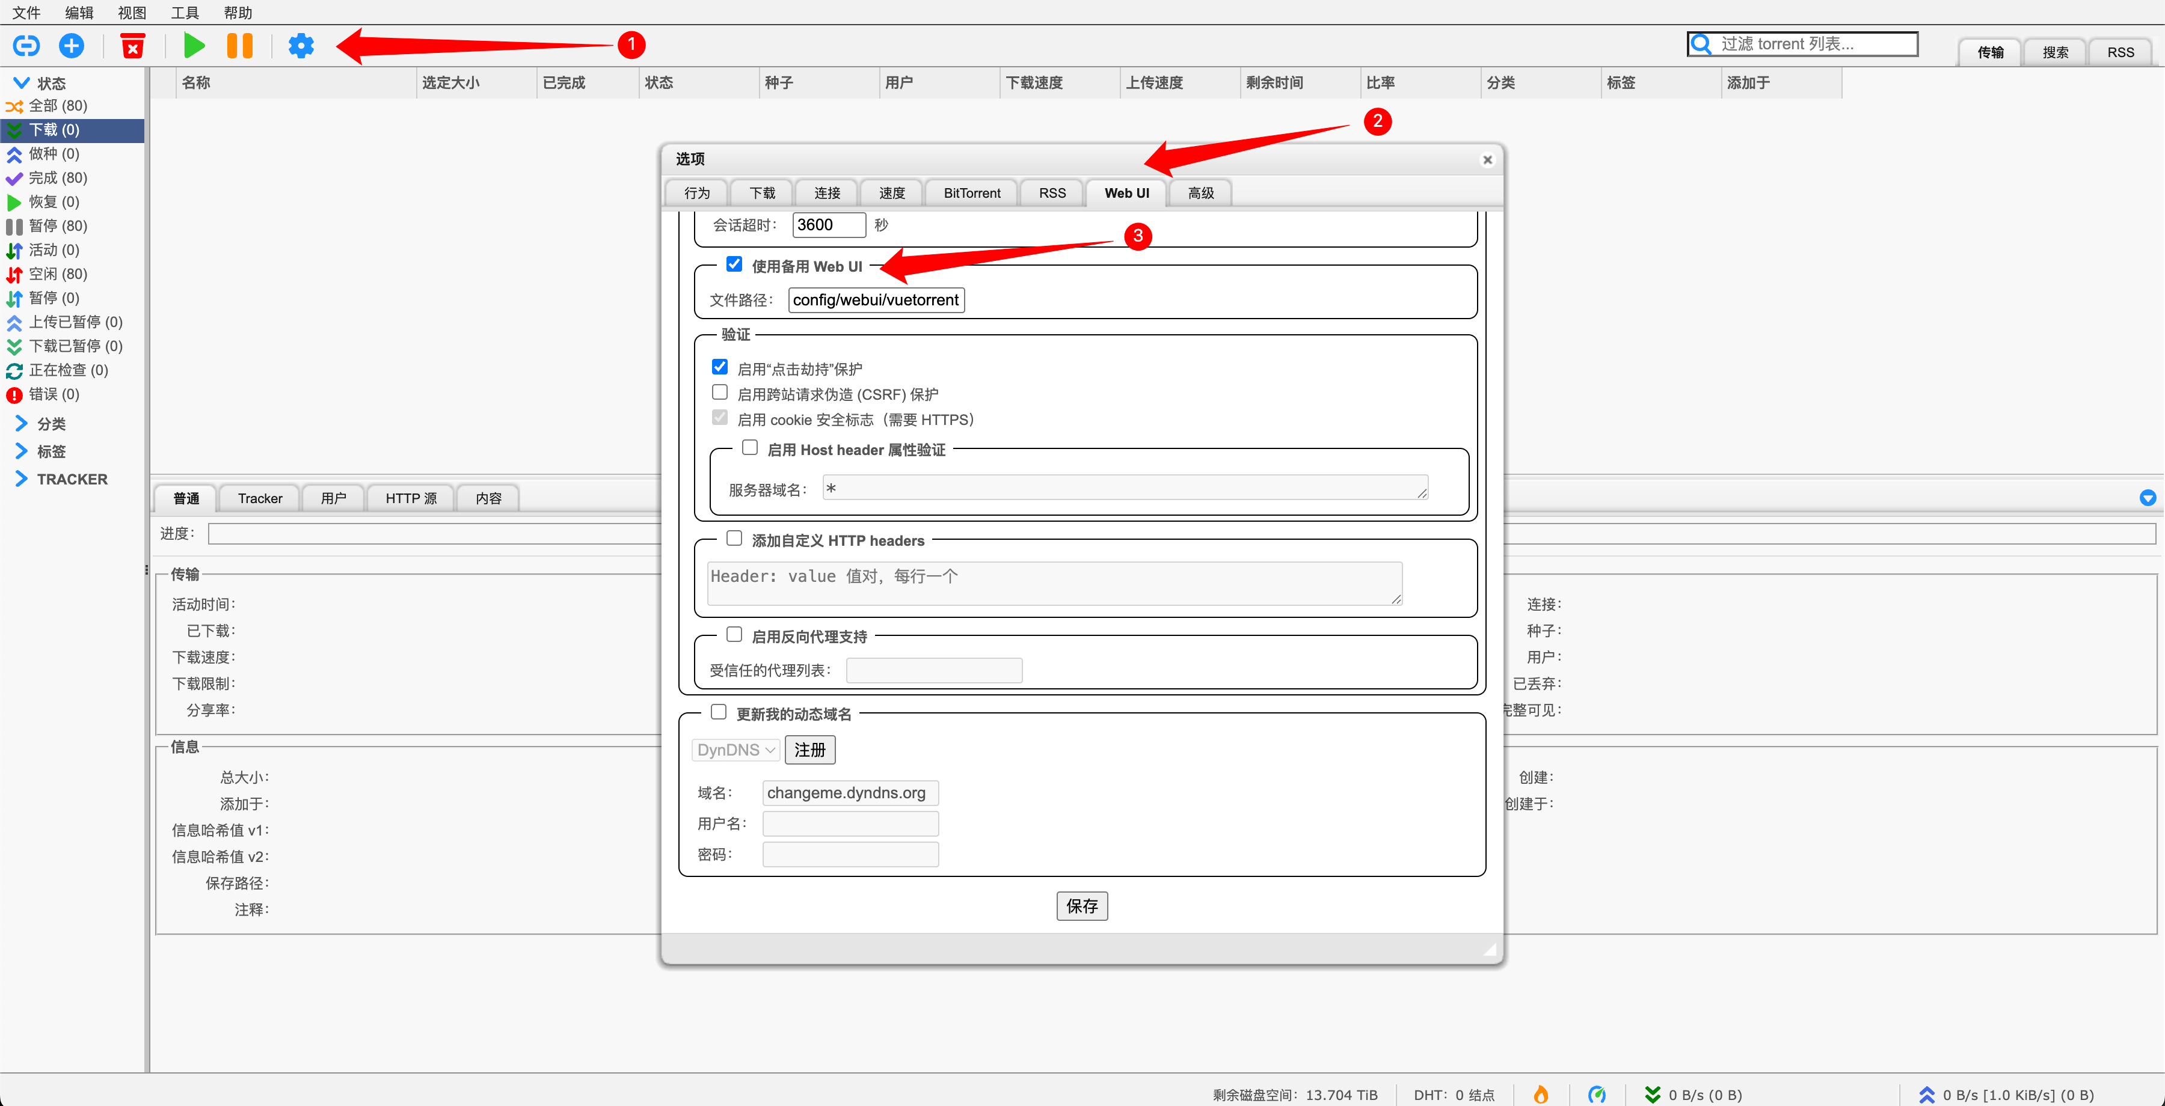This screenshot has width=2165, height=1106.
Task: Open the 视图 menu
Action: point(132,13)
